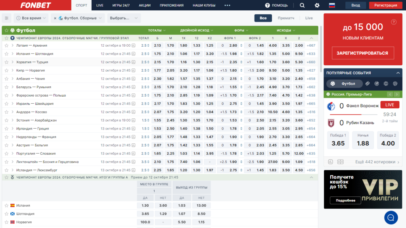Open the more menu three-dots icon
The image size is (406, 228).
click(x=227, y=5)
